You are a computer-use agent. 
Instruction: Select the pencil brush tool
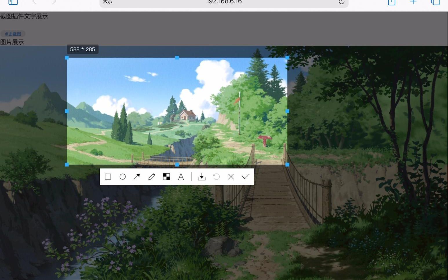(x=152, y=177)
